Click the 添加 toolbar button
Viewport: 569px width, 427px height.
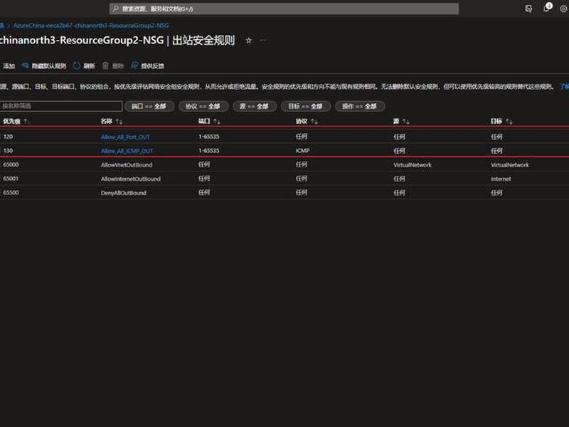point(9,65)
